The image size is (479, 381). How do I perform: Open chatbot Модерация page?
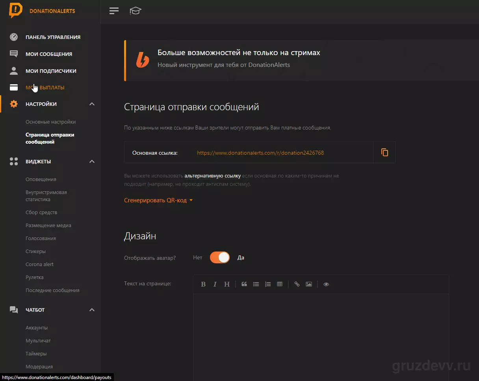coord(39,366)
